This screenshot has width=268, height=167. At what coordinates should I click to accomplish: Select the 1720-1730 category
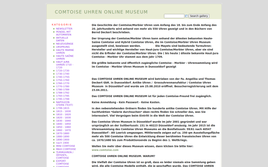coord(63,70)
